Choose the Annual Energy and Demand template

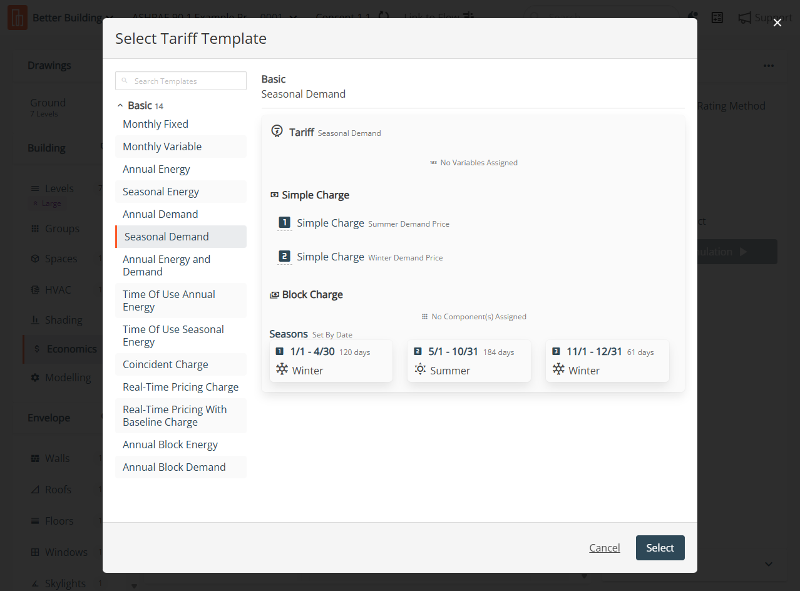[167, 265]
